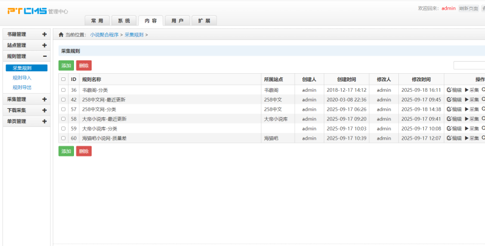Run 采集 for rule 258中文网-最近更新
The height and width of the screenshot is (246, 485).
[472, 100]
